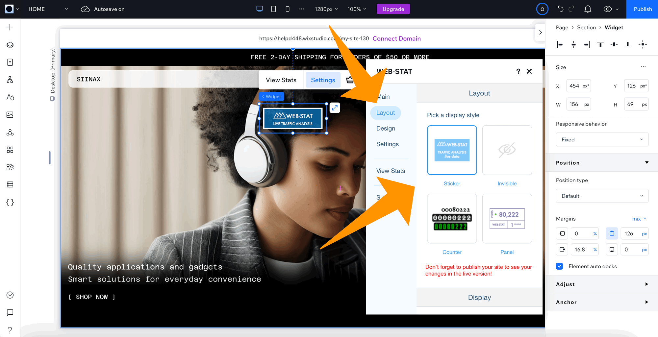Open more breakpoints ellipsis menu
This screenshot has height=337, width=658.
pyautogui.click(x=301, y=9)
